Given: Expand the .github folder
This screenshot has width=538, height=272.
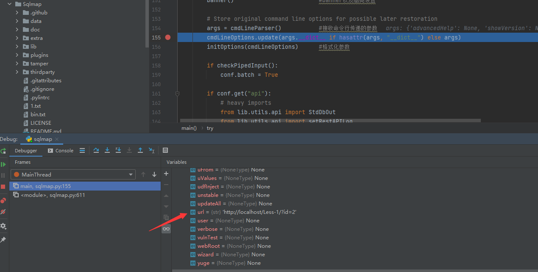Looking at the screenshot, I should 17,13.
